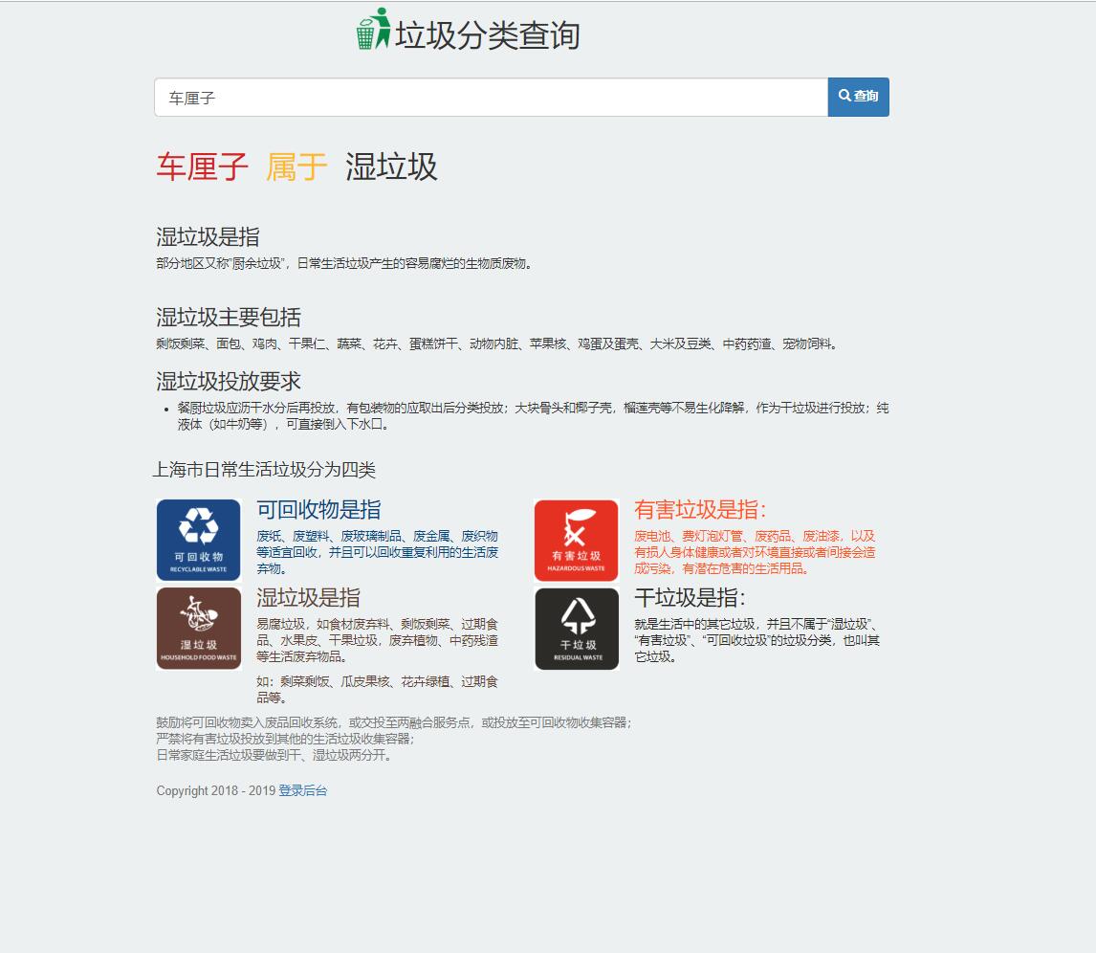Select the black 干垃圾 residual waste icon
1096x953 pixels.
[x=576, y=629]
